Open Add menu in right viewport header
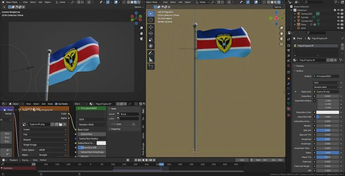The width and height of the screenshot is (345, 176). pyautogui.click(x=180, y=2)
